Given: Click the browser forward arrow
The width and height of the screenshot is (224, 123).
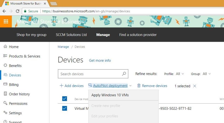Looking at the screenshot, I should pyautogui.click(x=11, y=11).
